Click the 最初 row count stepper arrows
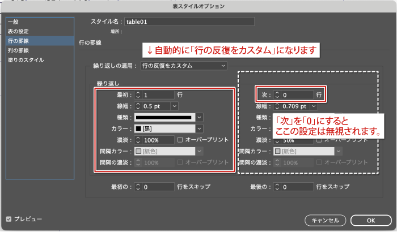 (138, 94)
